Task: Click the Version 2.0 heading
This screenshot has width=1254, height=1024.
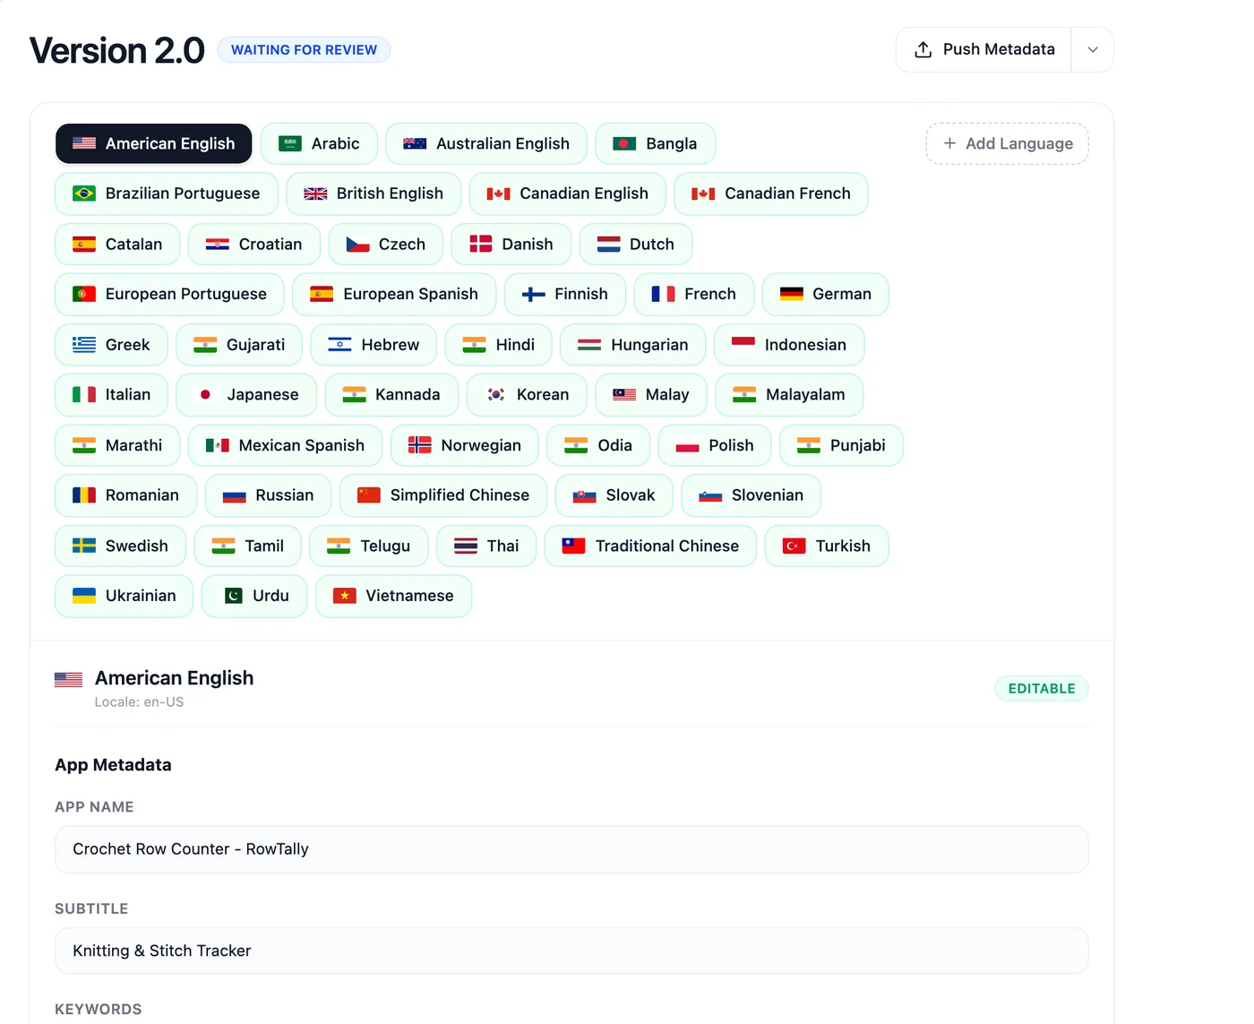Action: click(117, 50)
